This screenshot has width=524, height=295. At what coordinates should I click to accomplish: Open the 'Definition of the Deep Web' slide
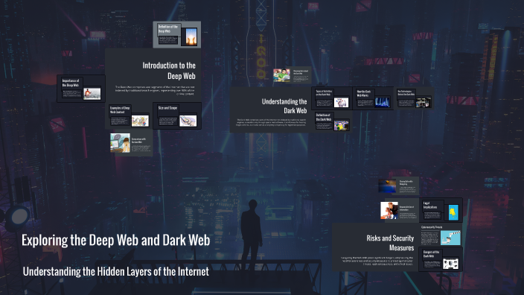click(x=177, y=34)
